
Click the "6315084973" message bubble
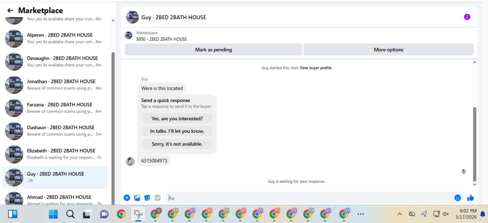(154, 161)
